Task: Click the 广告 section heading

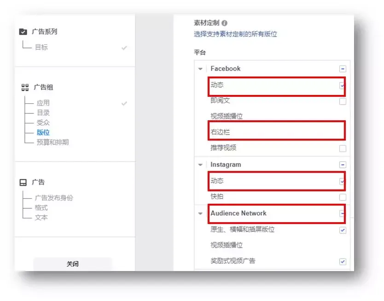Action: [38, 182]
